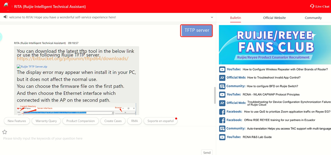Click the RMA quick button
The image size is (331, 155).
point(135,121)
